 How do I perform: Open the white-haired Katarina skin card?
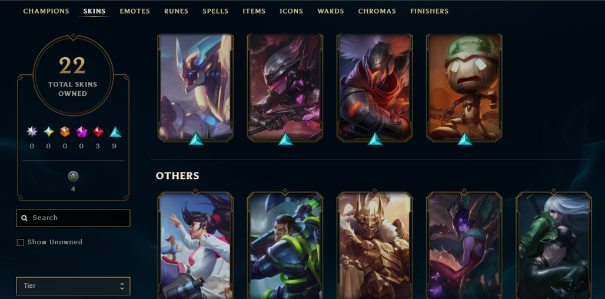click(554, 245)
